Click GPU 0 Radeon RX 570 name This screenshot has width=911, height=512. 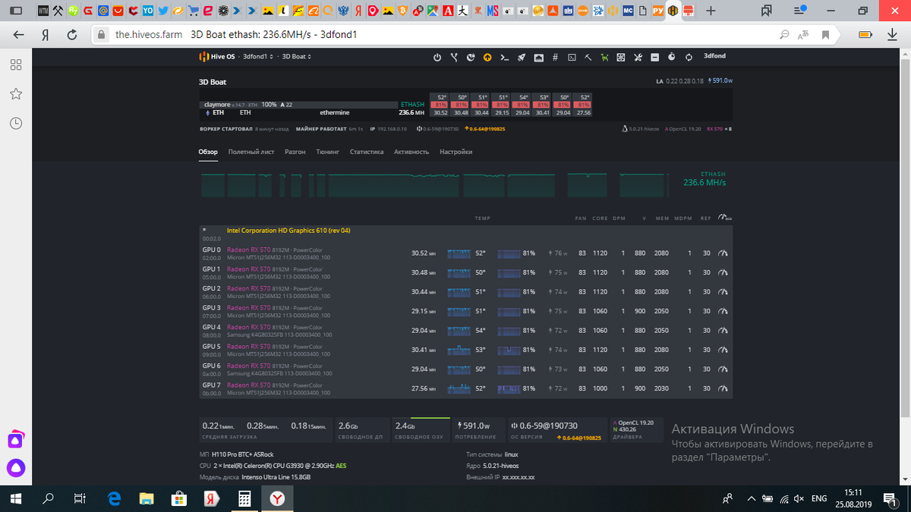click(x=248, y=250)
